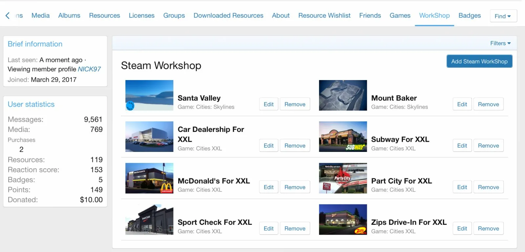The height and width of the screenshot is (252, 525).
Task: Switch to the Badges tab
Action: tap(469, 15)
